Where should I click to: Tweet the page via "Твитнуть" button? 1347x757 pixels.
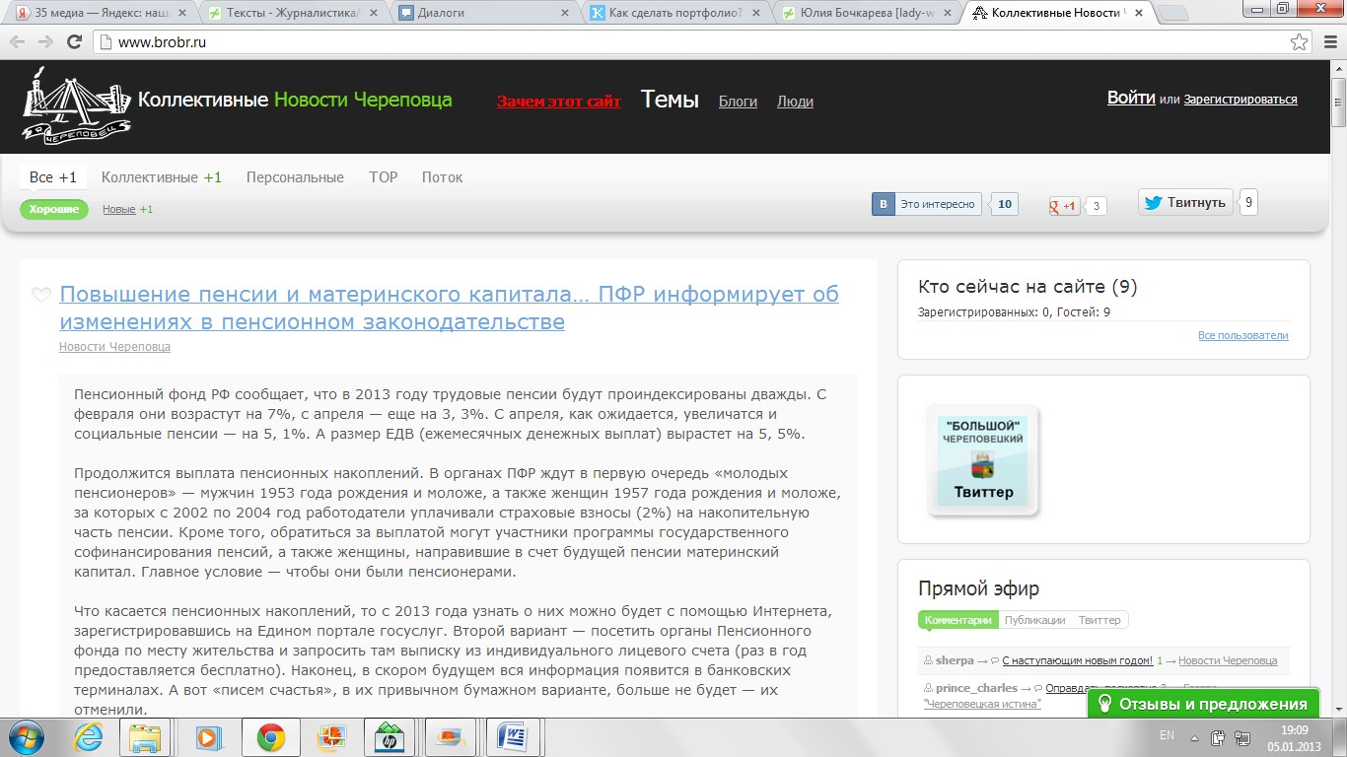click(1185, 202)
